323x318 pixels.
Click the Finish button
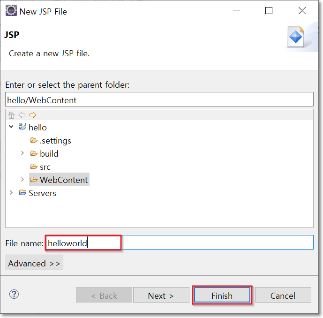(x=222, y=295)
